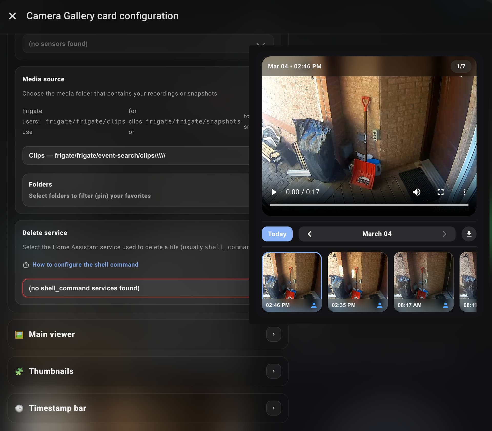Mute the video volume
This screenshot has width=492, height=431.
coord(416,192)
